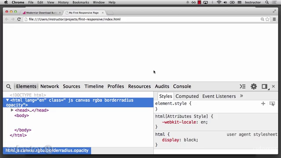Select the <!DOCTYPE html> line

point(28,95)
